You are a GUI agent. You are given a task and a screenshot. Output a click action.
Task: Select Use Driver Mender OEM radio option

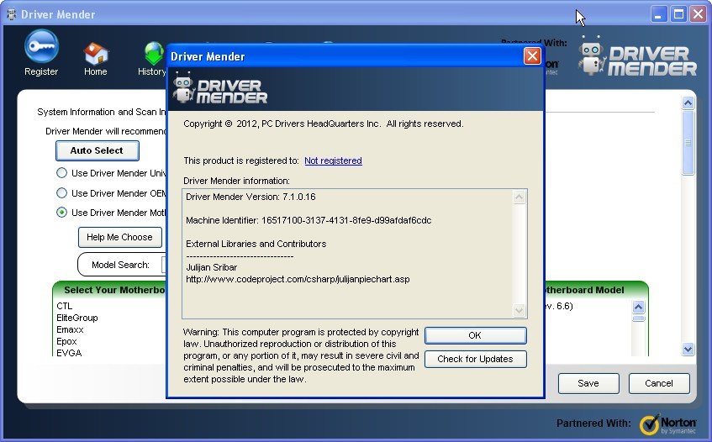(61, 193)
